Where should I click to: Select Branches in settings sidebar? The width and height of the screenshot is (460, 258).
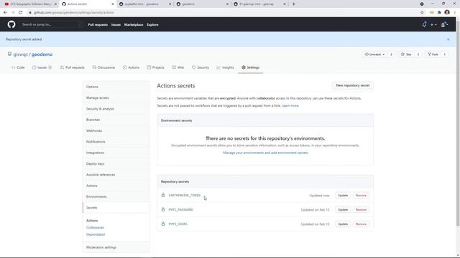tap(116, 120)
